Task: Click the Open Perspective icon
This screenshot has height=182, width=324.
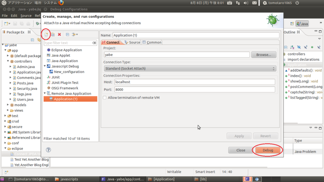Action: pyautogui.click(x=292, y=24)
